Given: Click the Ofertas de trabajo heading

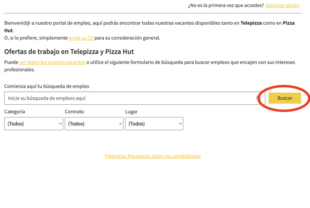Looking at the screenshot, I should point(68,52).
